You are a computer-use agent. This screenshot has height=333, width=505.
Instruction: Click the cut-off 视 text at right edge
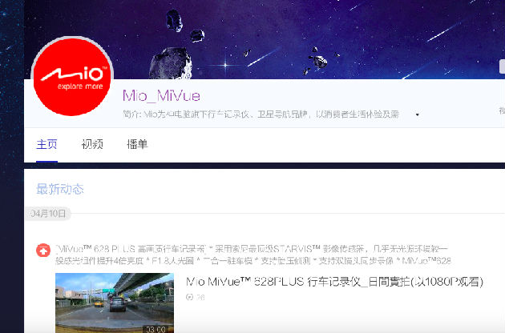[502, 110]
